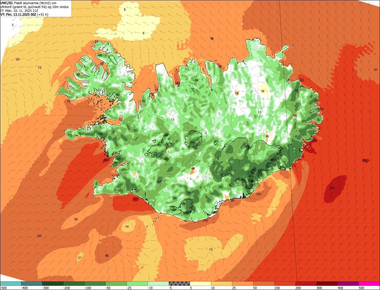Click the map value '21' in the southwest ocean
This screenshot has width=380, height=290.
click(x=80, y=258)
